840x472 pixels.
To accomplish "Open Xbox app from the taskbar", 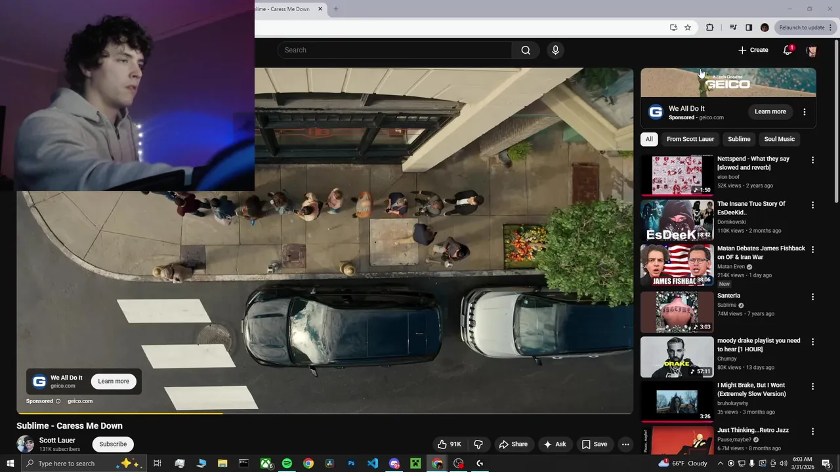I will (265, 463).
